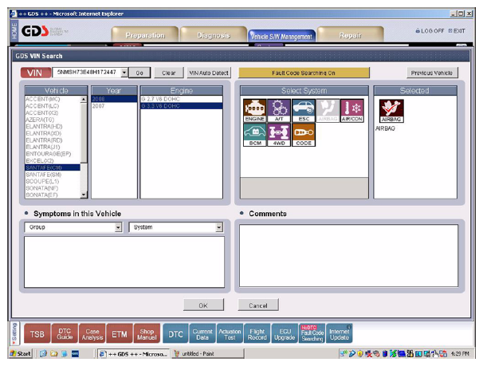Select G 3.3 V6 DOHC engine

(x=182, y=106)
